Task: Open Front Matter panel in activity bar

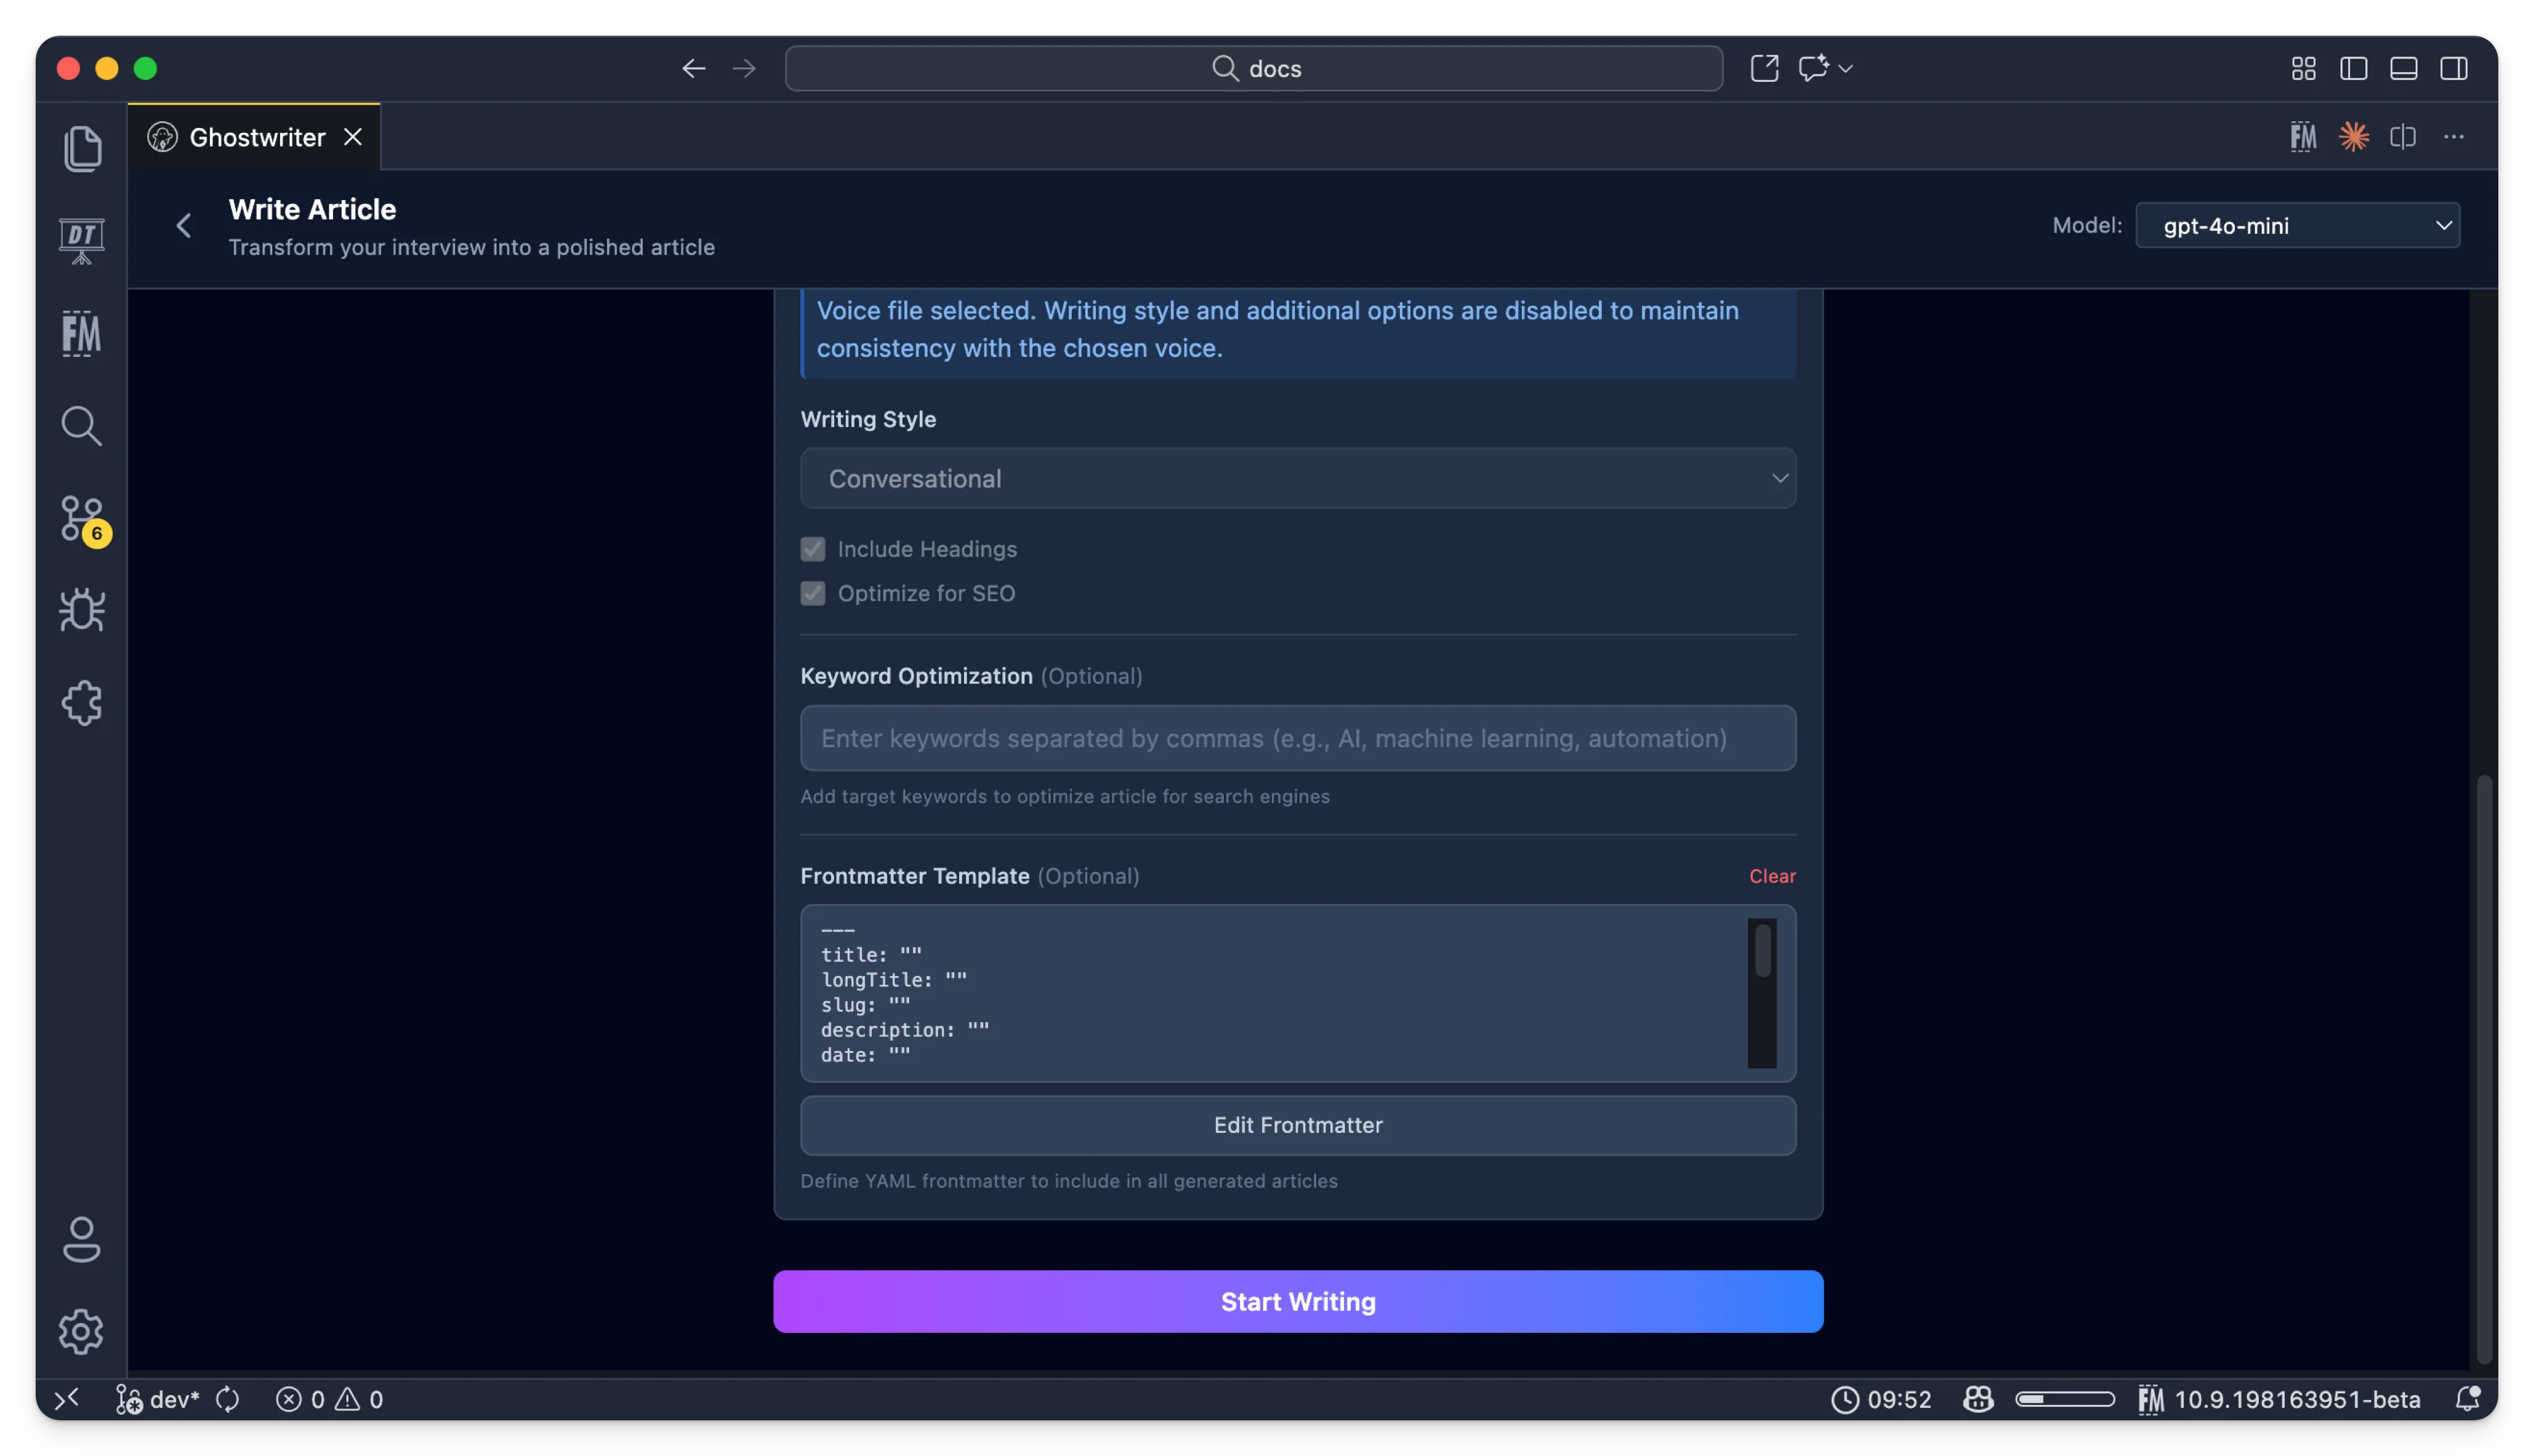Action: coord(82,334)
